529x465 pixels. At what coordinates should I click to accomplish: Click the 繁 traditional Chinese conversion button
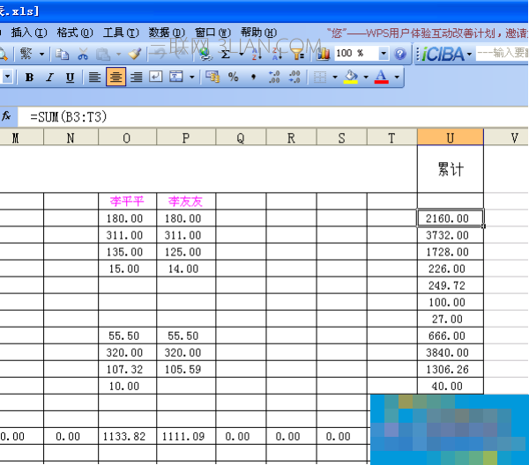click(x=26, y=54)
